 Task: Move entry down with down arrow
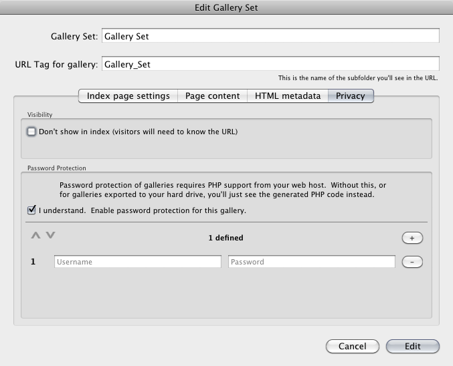51,235
